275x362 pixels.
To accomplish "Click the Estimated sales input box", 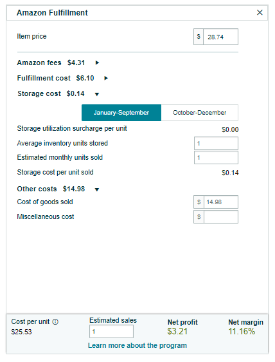I will (111, 332).
